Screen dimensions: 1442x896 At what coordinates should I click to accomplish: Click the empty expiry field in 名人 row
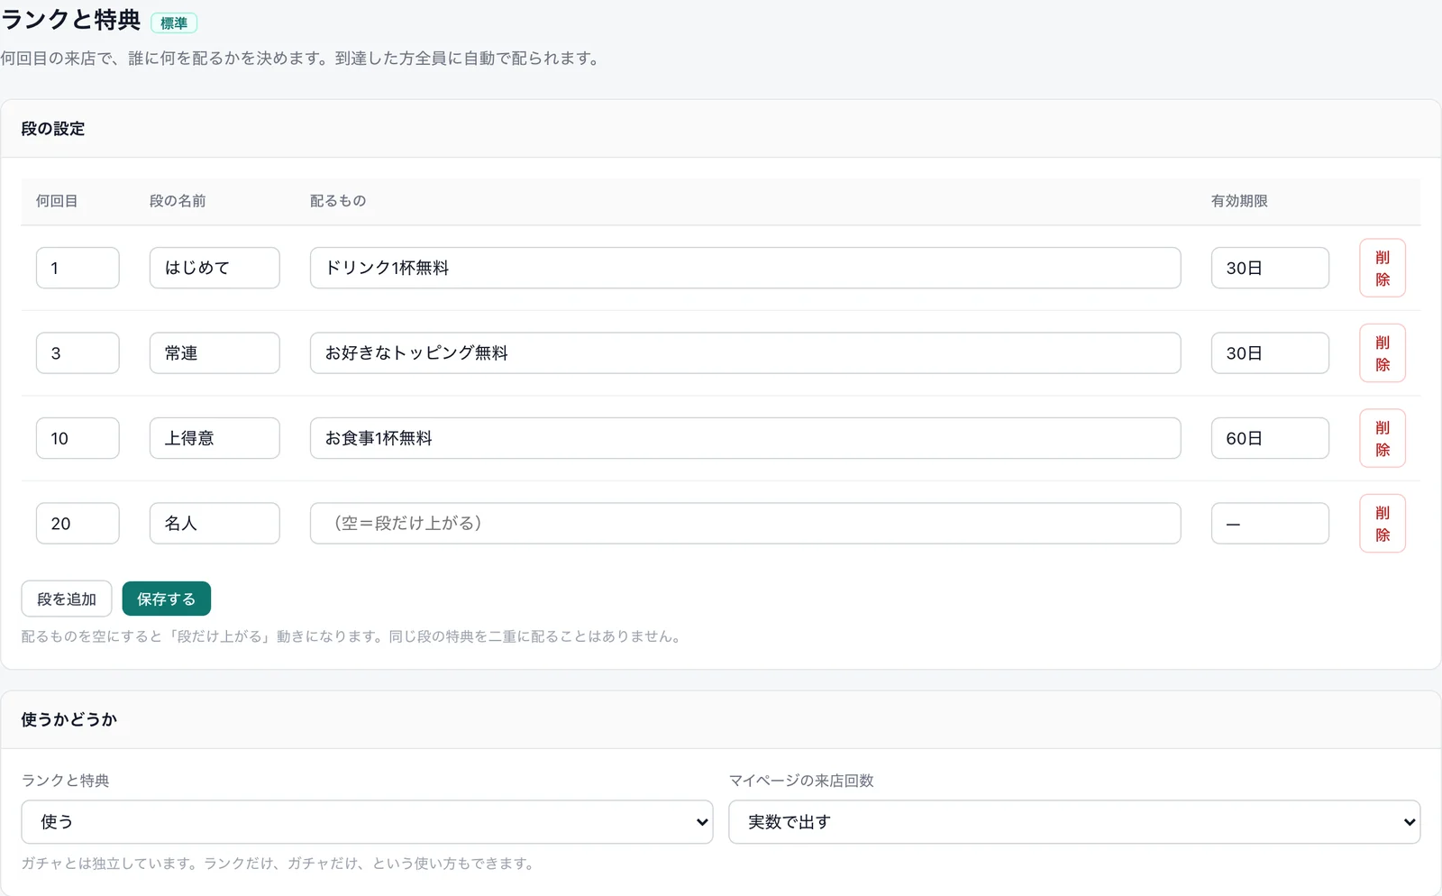pos(1270,524)
